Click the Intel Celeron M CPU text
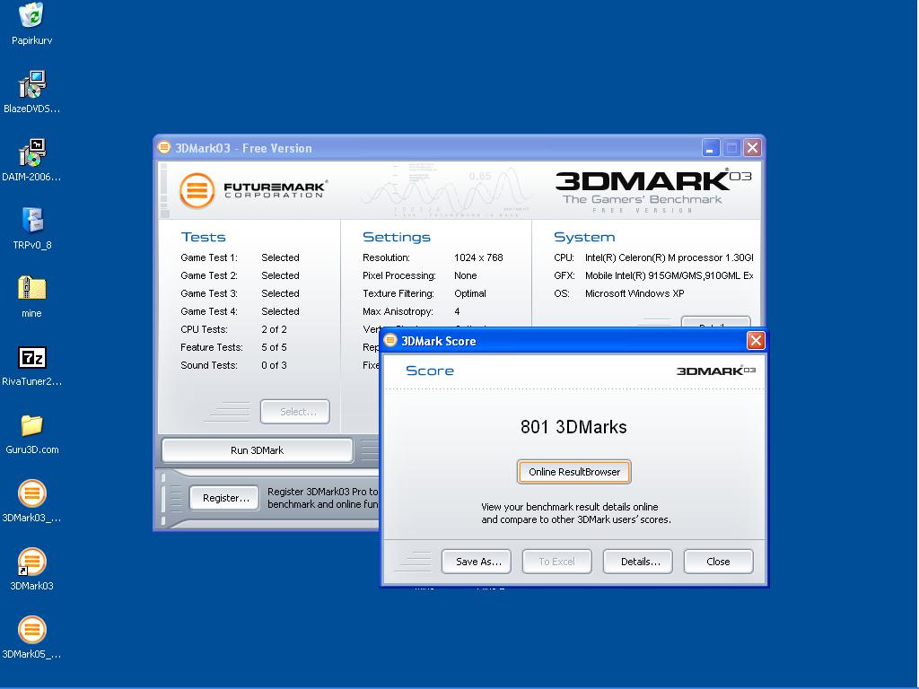Image resolution: width=919 pixels, height=689 pixels. point(669,257)
